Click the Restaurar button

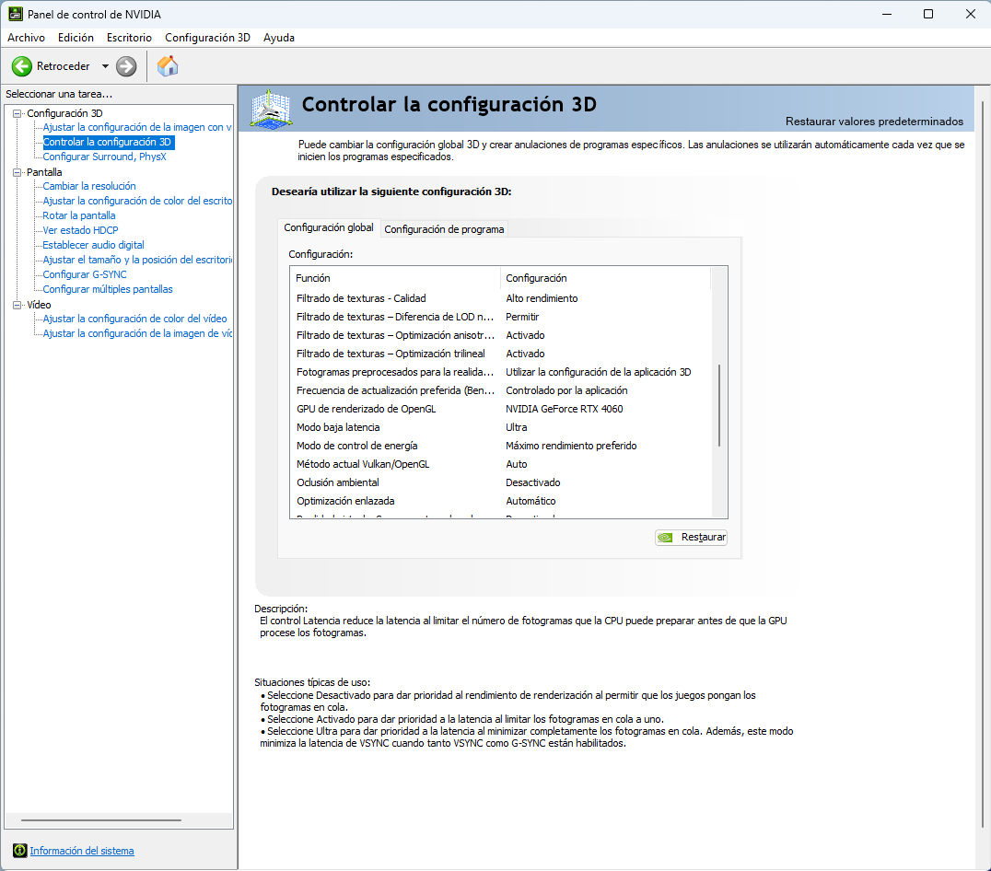click(691, 538)
